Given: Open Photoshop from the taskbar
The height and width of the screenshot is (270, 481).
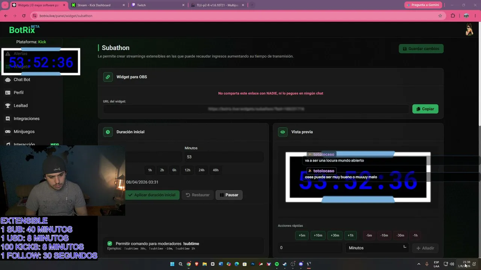Looking at the screenshot, I should (253, 264).
